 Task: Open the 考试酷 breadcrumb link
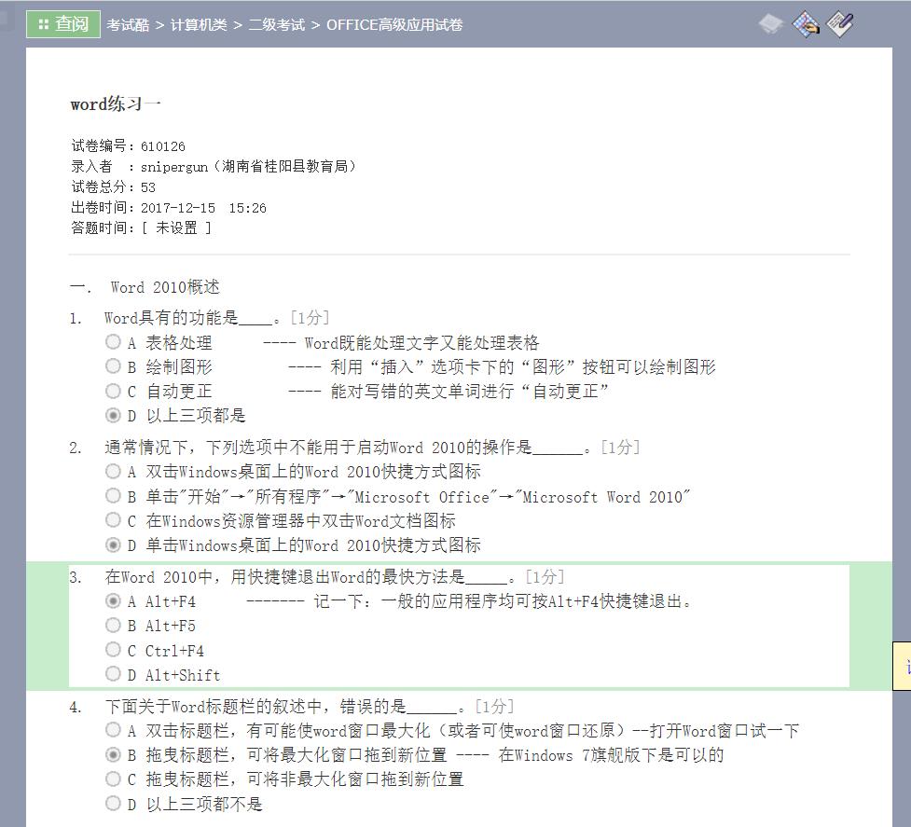tap(128, 25)
